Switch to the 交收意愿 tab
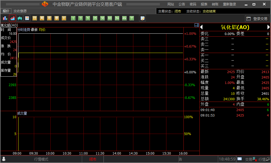The height and width of the screenshot is (163, 271). (x=20, y=11)
